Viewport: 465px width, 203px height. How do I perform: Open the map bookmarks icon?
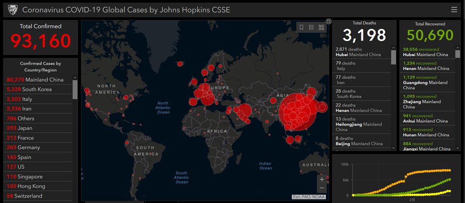pos(301,28)
